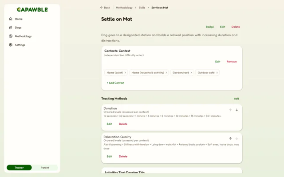Remove the Outdoor cafe context chip

(217, 73)
